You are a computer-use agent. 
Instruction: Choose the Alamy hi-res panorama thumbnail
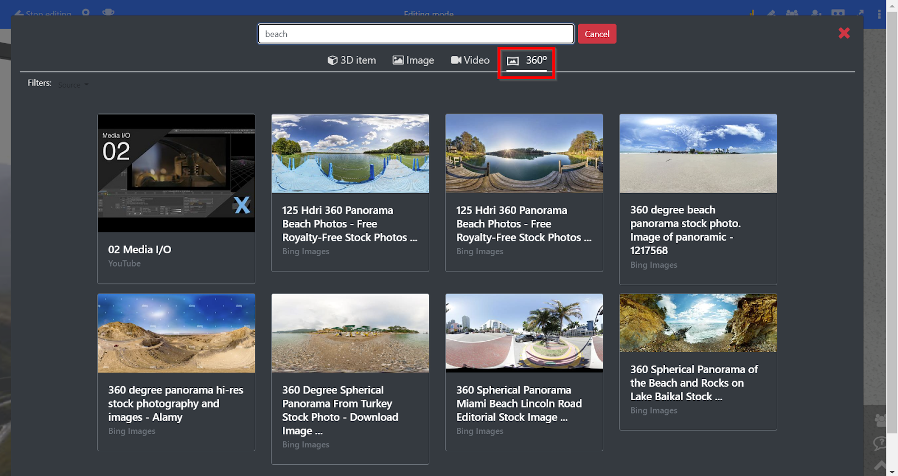tap(176, 333)
